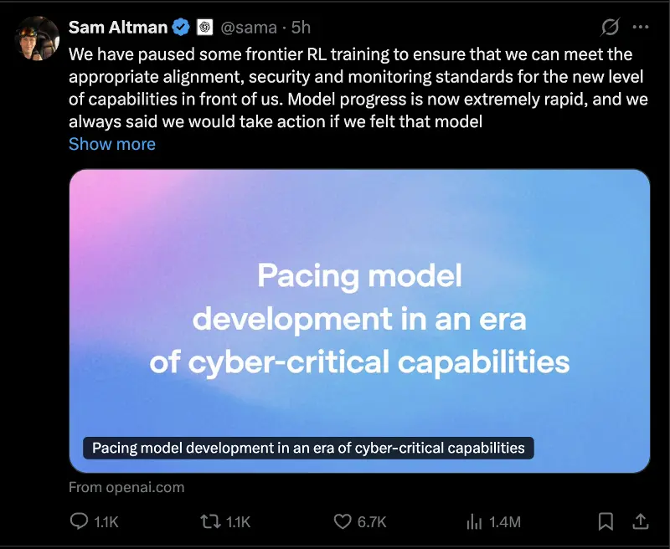This screenshot has height=549, width=670.
Task: Click the 6.7K likes count
Action: tap(372, 521)
